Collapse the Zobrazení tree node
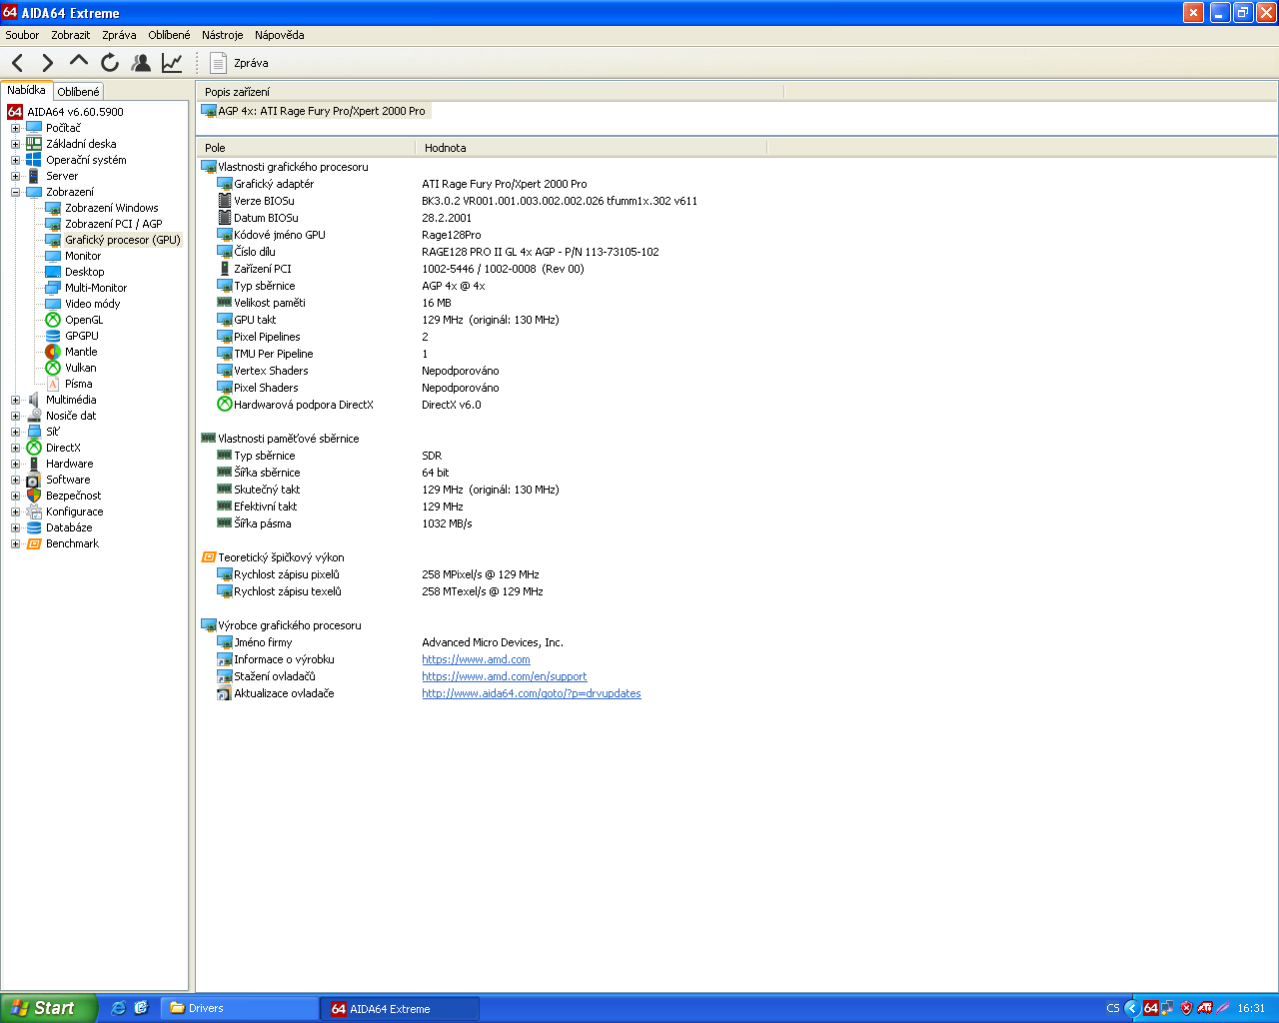The height and width of the screenshot is (1023, 1279). 15,192
